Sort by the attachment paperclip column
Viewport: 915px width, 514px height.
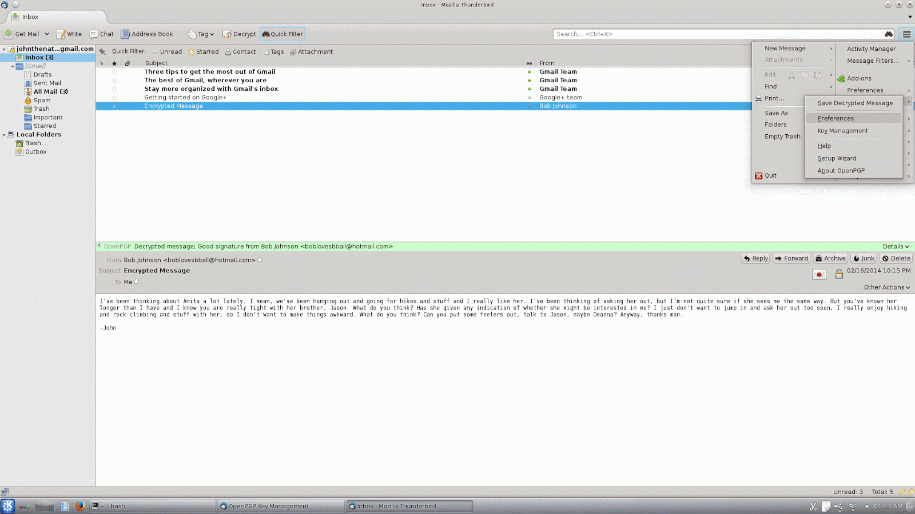(128, 63)
